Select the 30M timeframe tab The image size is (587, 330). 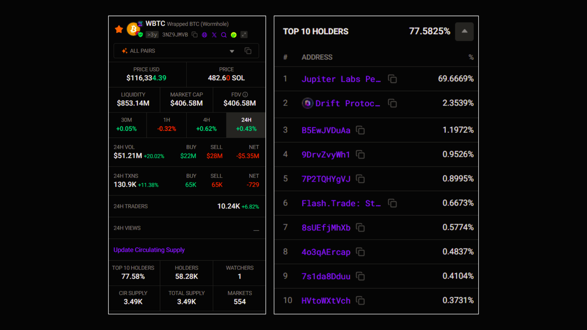pos(127,125)
